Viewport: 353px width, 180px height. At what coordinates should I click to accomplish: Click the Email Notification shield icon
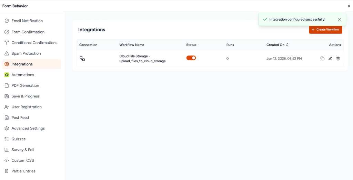[7, 21]
